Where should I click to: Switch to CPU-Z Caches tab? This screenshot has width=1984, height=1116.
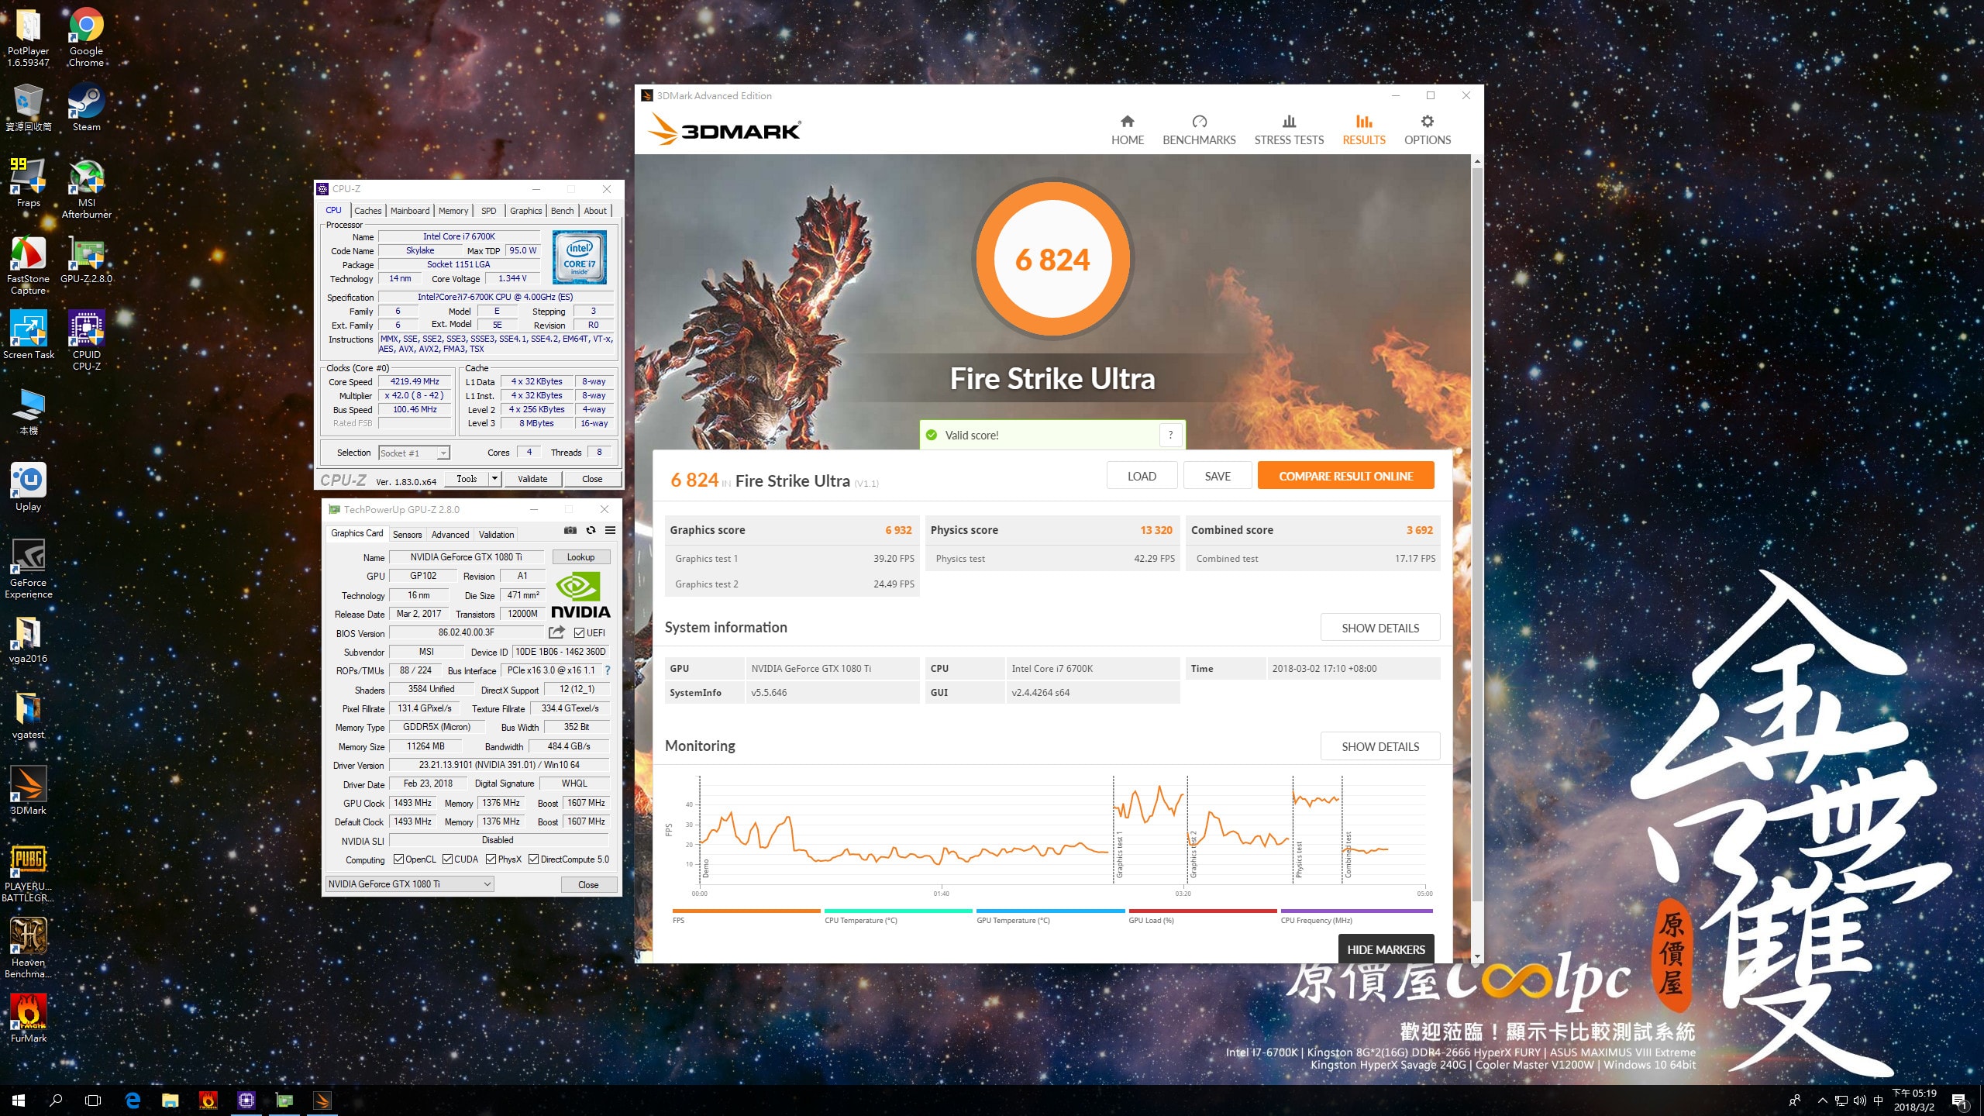click(x=367, y=211)
